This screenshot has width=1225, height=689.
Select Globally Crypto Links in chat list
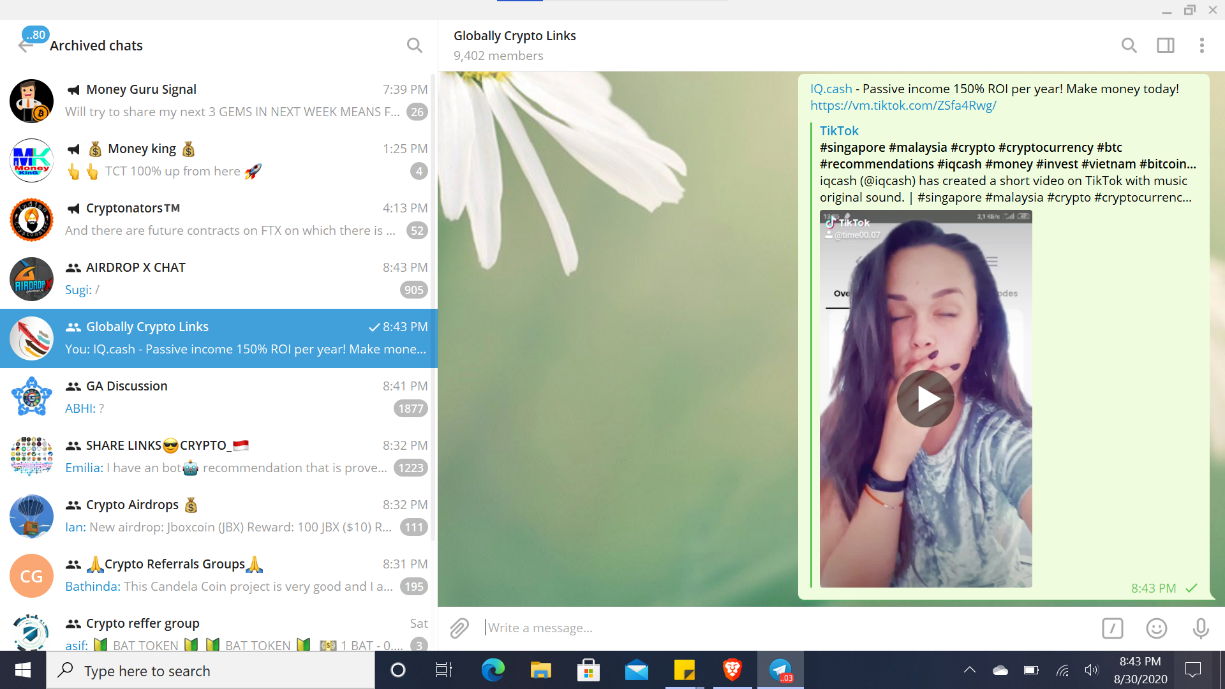(x=219, y=338)
